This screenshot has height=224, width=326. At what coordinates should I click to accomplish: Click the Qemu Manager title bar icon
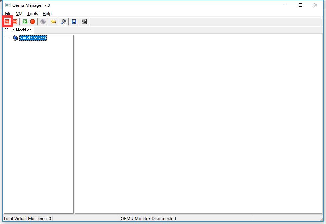click(8, 5)
